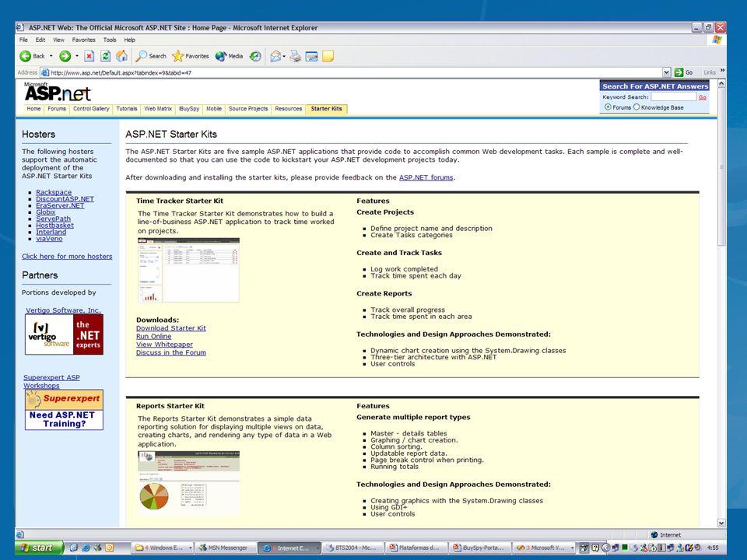This screenshot has width=747, height=560.
Task: Click the Print icon
Action: tap(296, 56)
